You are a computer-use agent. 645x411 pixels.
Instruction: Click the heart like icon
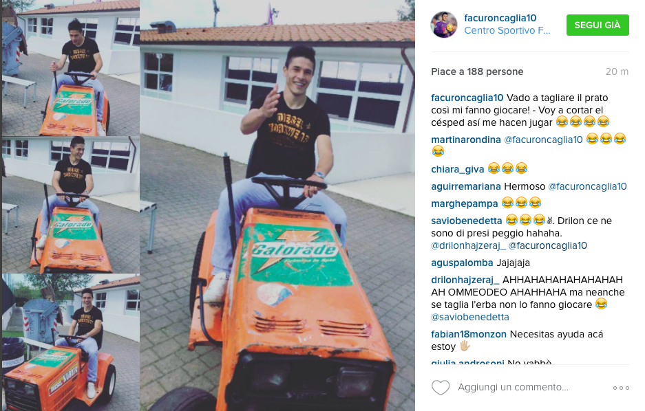point(440,388)
